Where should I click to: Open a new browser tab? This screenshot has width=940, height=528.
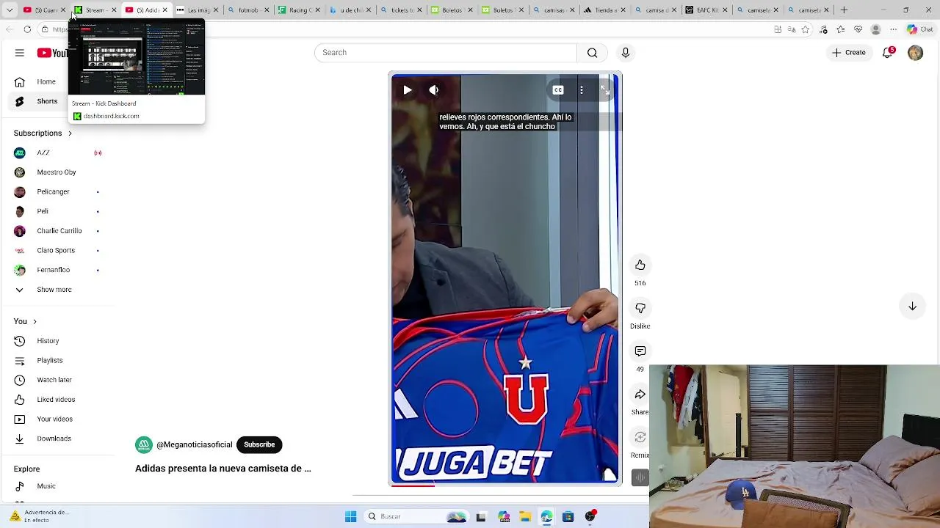pyautogui.click(x=844, y=10)
